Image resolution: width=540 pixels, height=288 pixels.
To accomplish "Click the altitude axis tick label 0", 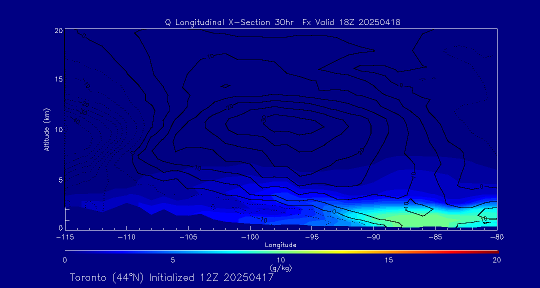I will [60, 227].
